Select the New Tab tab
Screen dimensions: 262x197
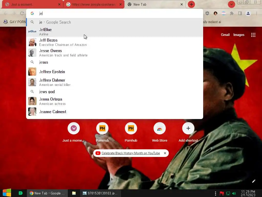[x=155, y=5]
